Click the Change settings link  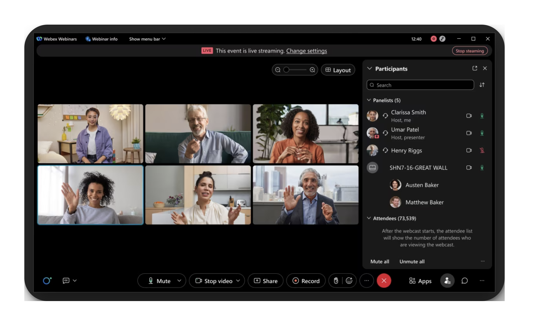(x=306, y=51)
